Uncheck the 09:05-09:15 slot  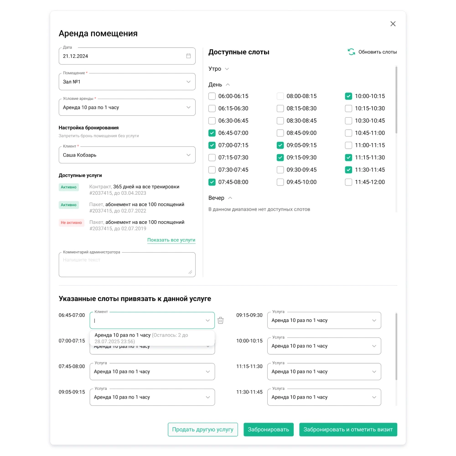pos(280,145)
